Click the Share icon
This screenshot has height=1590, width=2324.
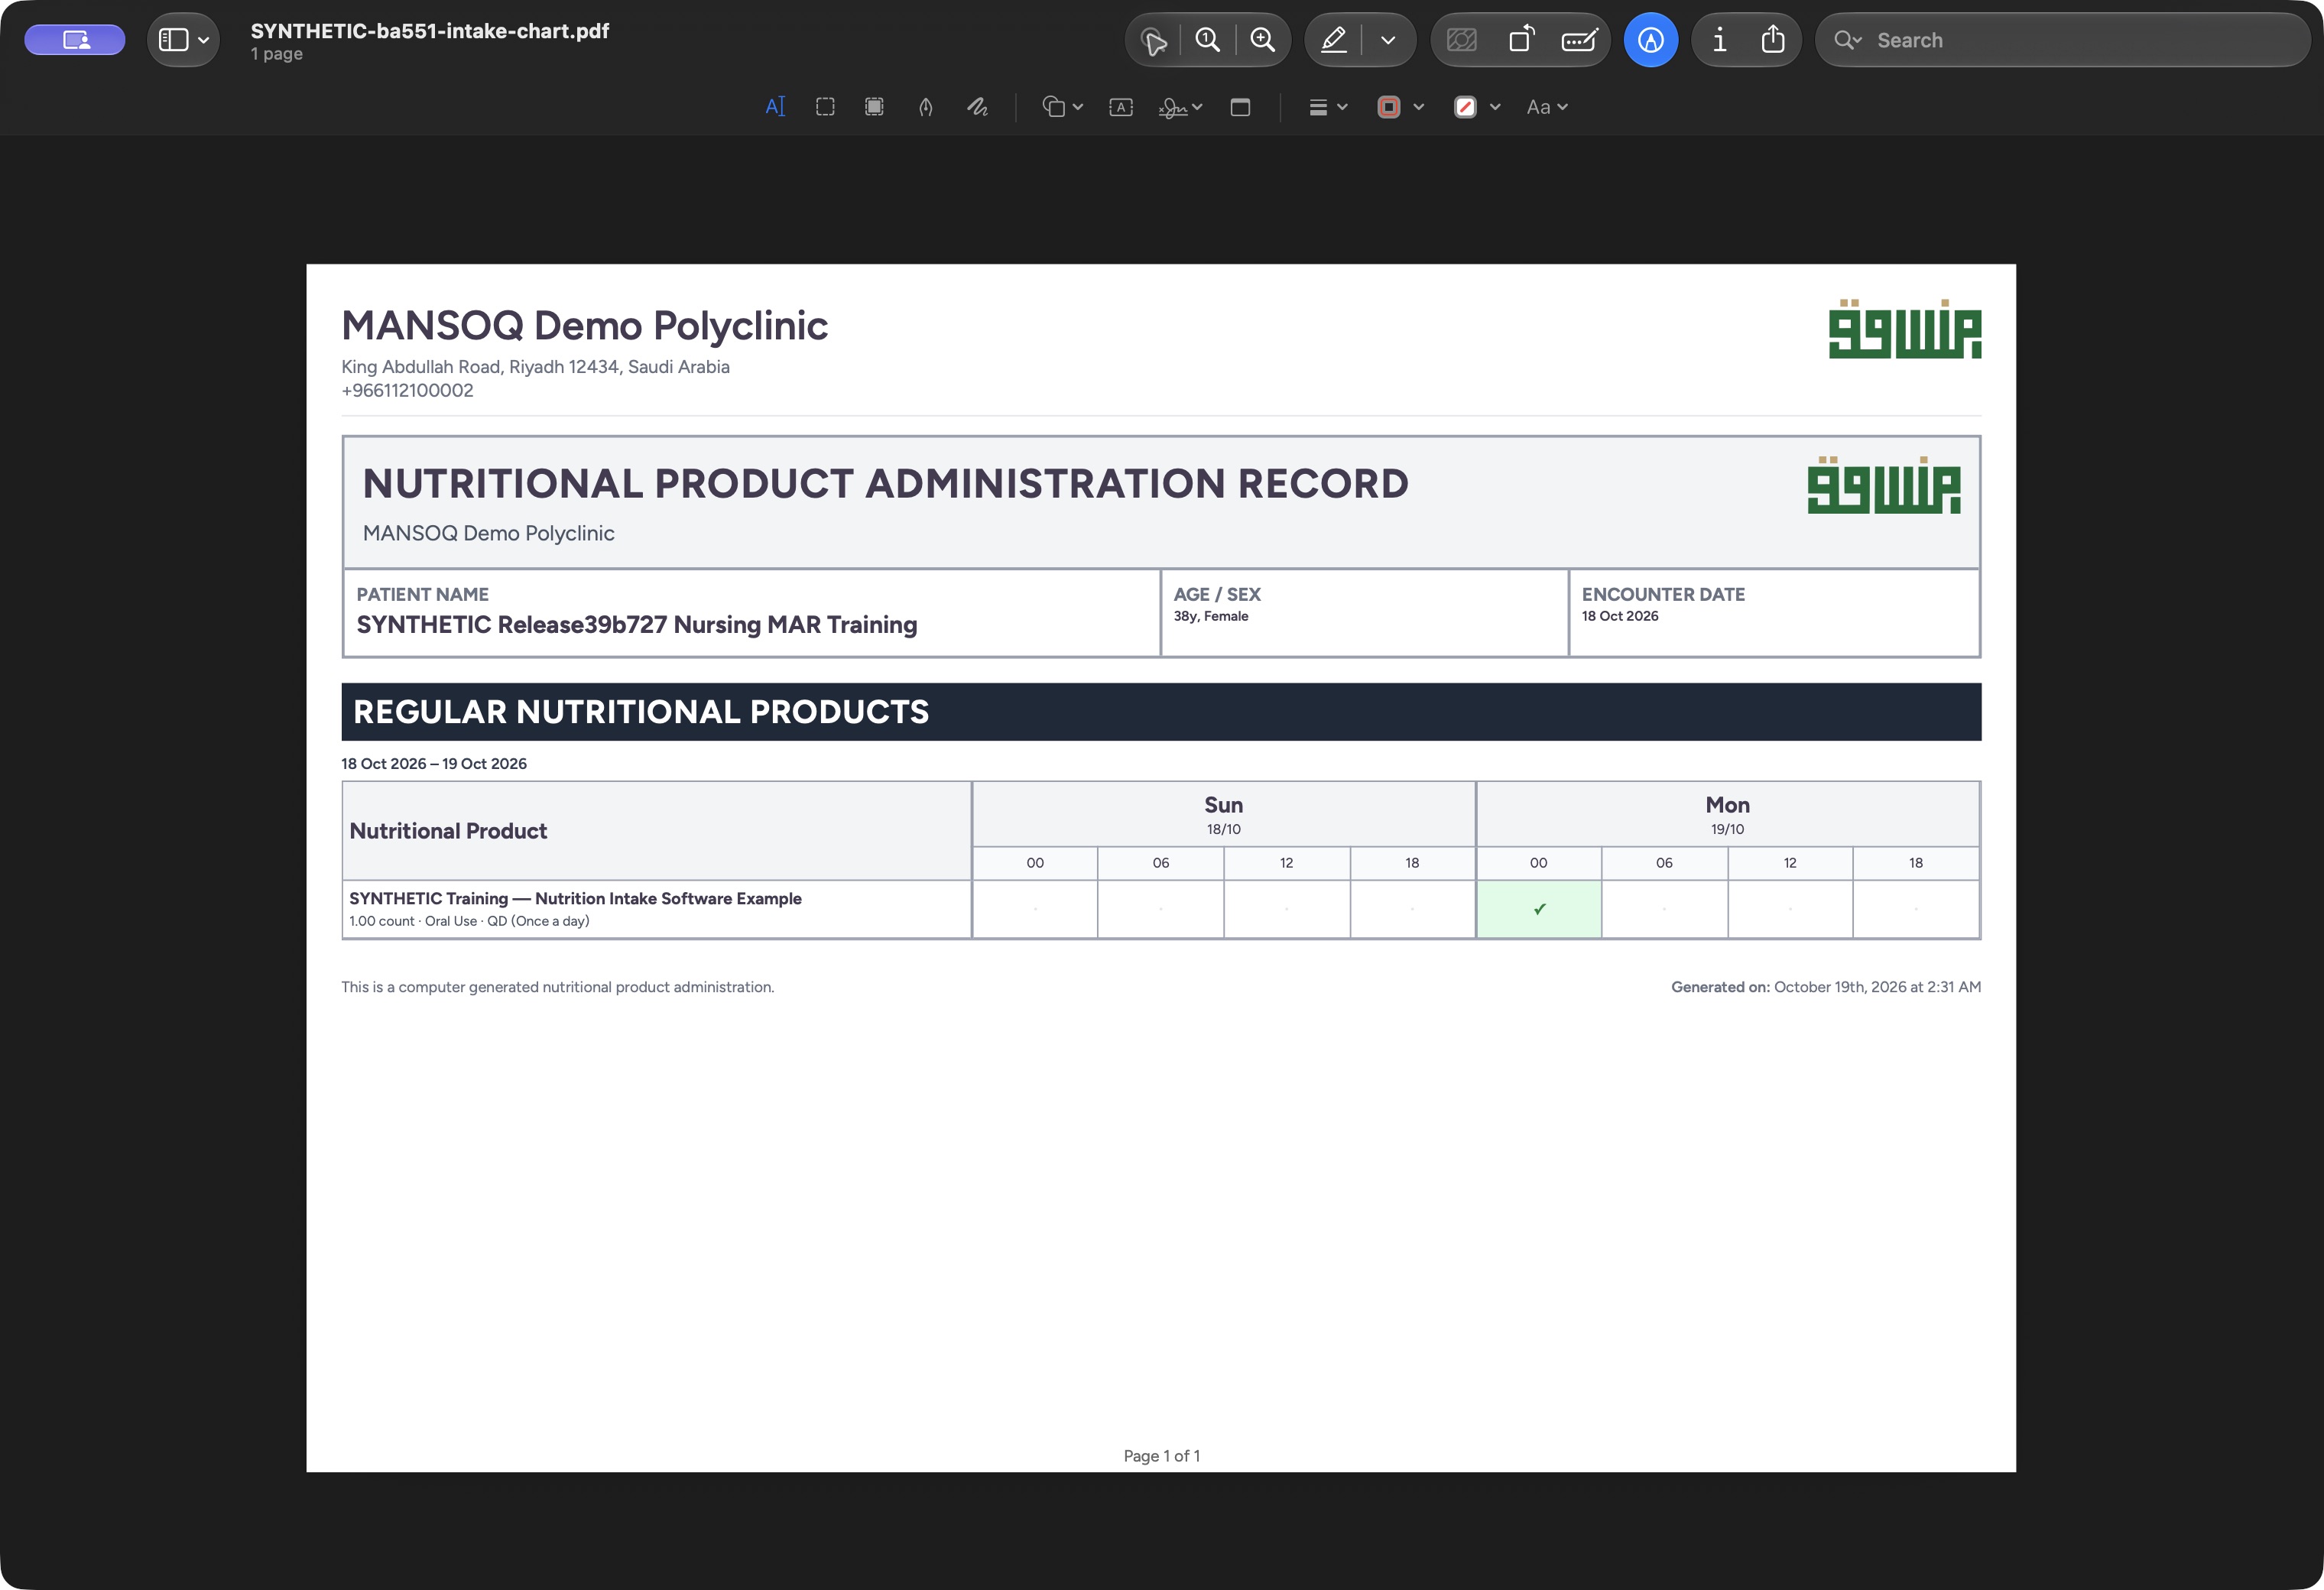[1773, 40]
